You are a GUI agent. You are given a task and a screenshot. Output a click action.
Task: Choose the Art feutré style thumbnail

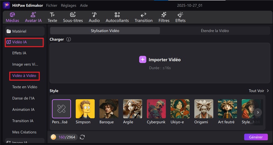click(227, 109)
